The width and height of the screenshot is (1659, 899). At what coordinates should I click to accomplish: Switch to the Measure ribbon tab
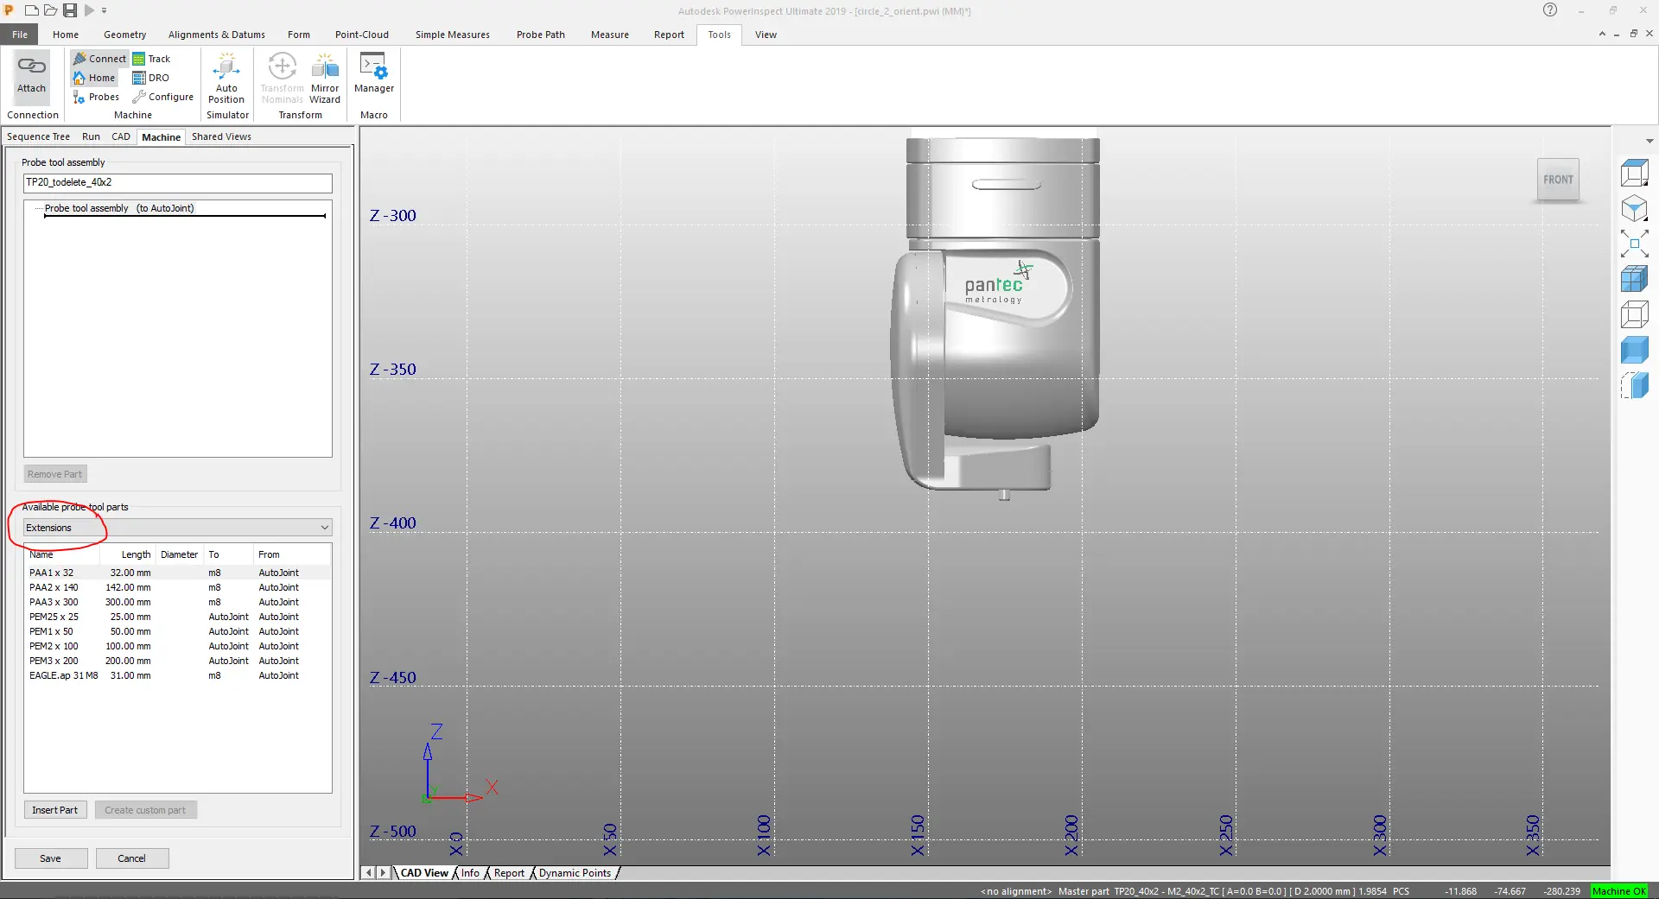pyautogui.click(x=609, y=35)
